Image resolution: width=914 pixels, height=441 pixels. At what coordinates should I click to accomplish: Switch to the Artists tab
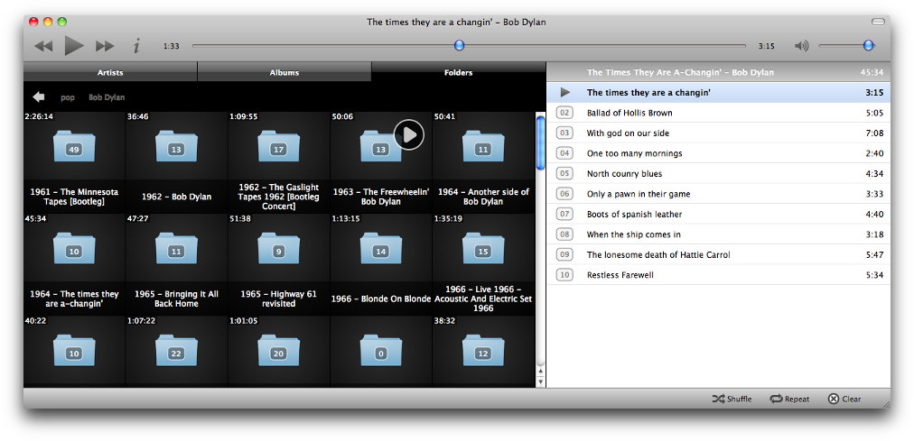coord(110,73)
